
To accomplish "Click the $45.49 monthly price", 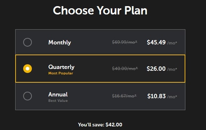I will [156, 42].
